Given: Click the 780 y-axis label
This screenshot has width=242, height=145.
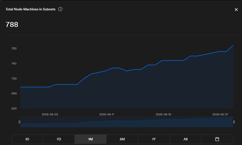Looking at the screenshot, I should point(14,49).
